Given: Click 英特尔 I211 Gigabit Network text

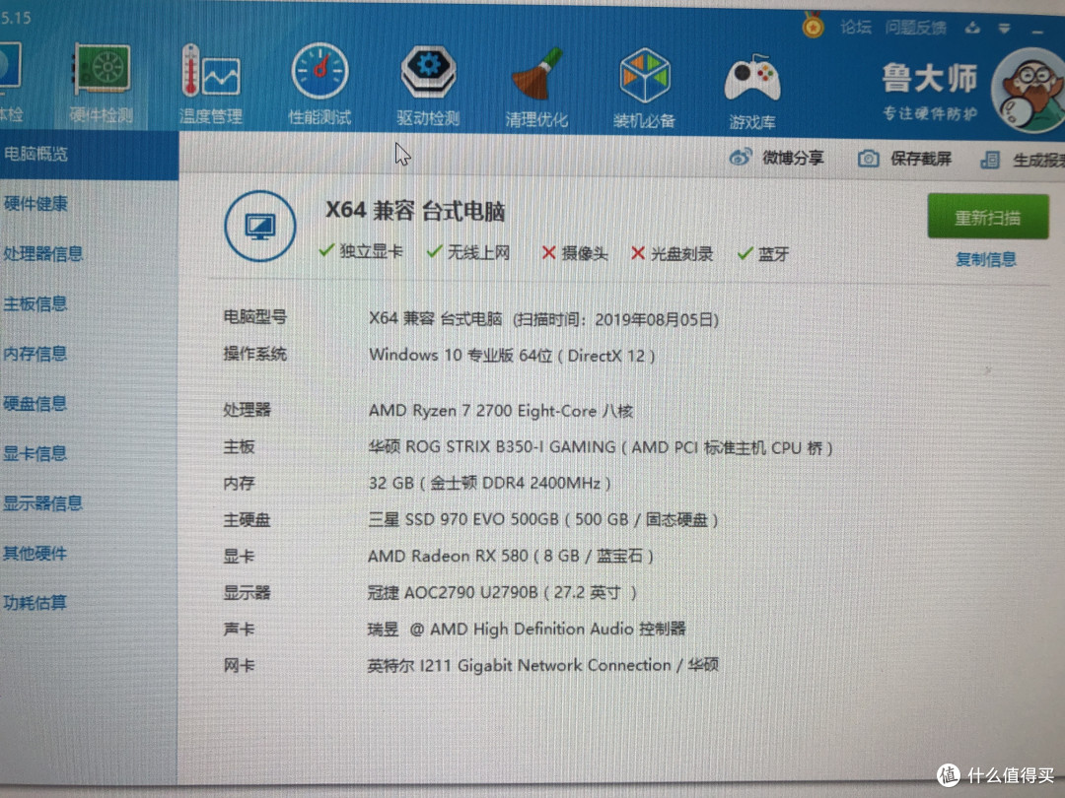Looking at the screenshot, I should tap(542, 665).
